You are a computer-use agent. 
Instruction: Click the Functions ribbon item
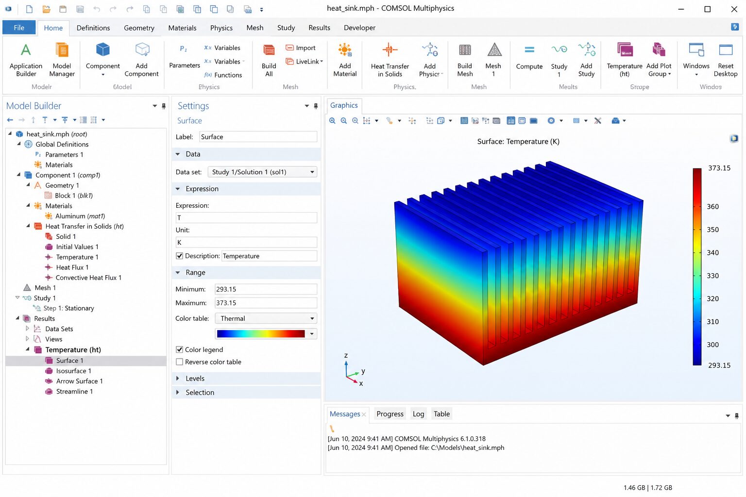223,75
